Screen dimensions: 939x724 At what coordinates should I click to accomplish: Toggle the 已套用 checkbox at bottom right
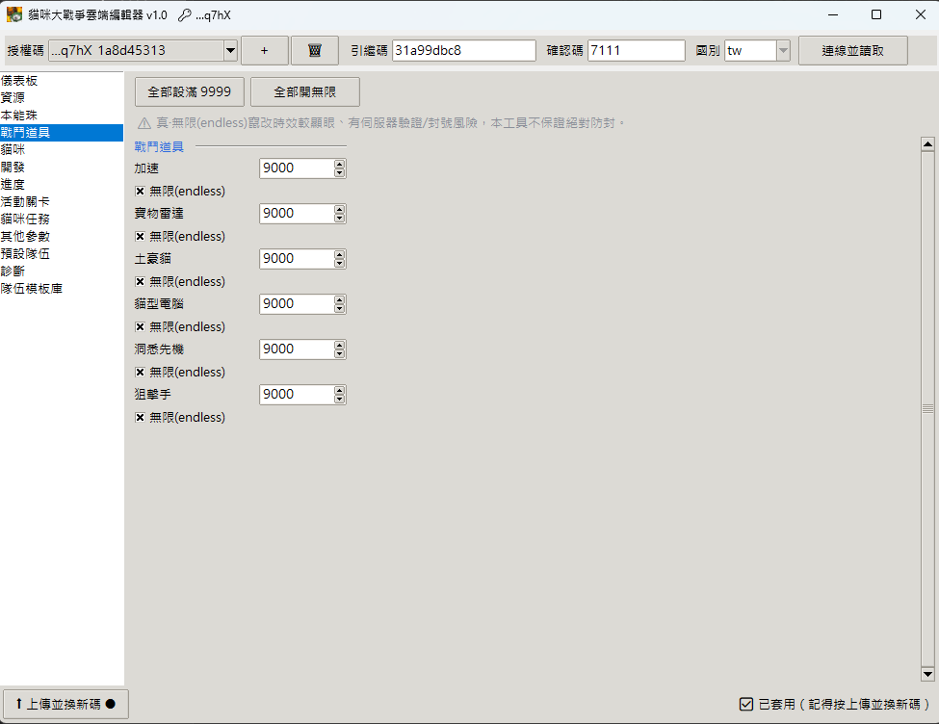pyautogui.click(x=746, y=704)
